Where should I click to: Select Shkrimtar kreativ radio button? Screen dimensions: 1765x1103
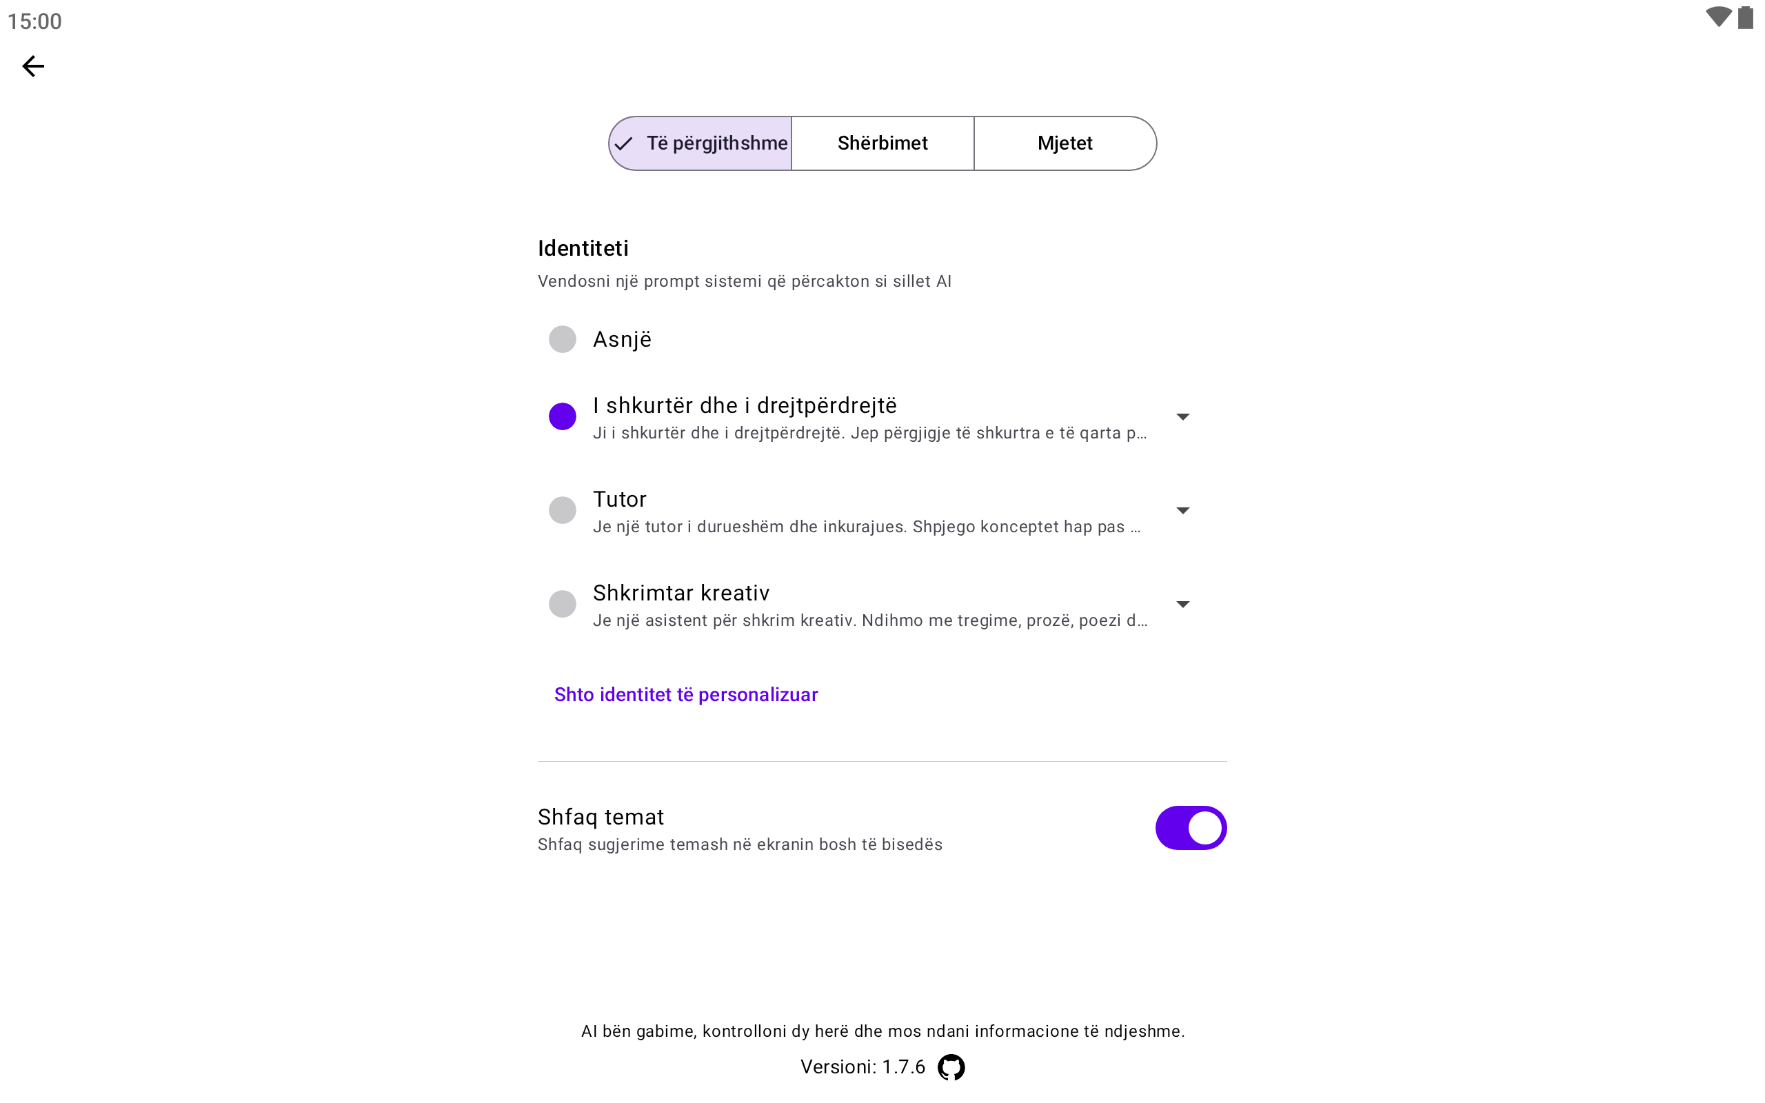coord(563,604)
